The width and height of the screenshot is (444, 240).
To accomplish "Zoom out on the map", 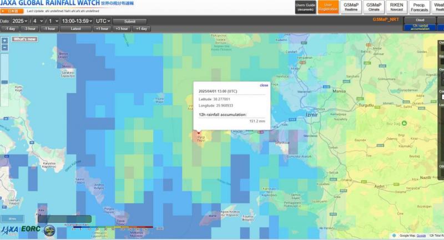I will 4,48.
